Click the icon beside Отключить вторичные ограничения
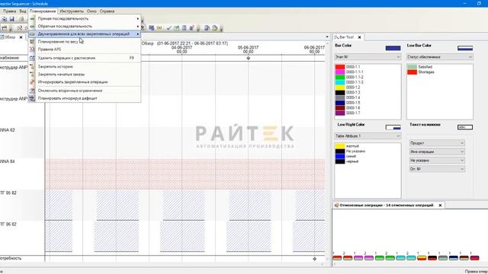This screenshot has height=274, width=488. [x=32, y=91]
